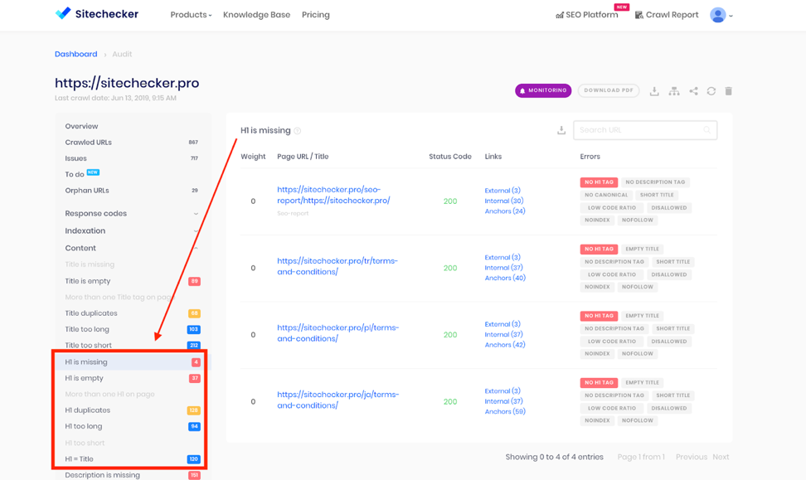Click the Monitoring button

coord(543,90)
